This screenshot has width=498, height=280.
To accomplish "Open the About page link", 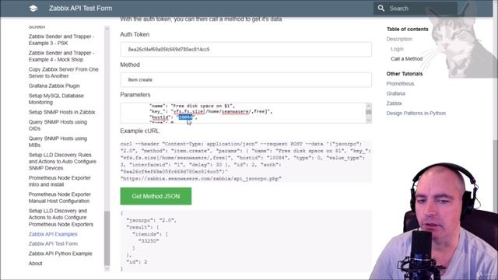I will click(35, 264).
